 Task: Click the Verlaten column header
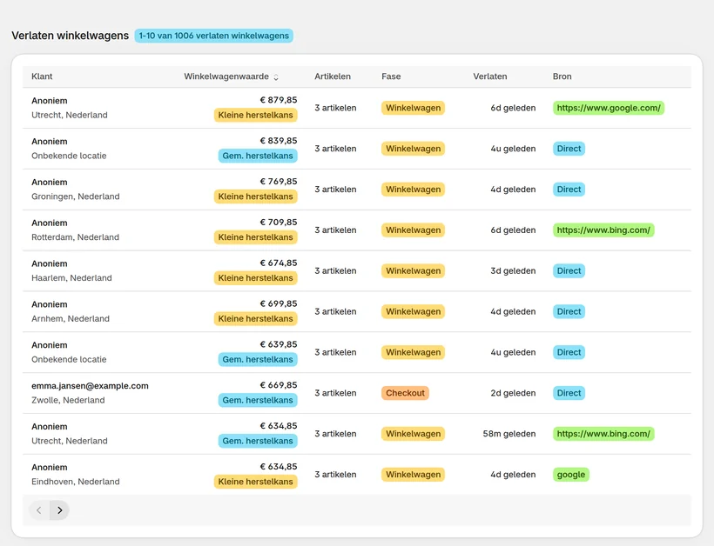[x=490, y=77]
